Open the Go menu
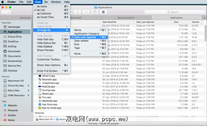The width and height of the screenshot is (207, 126). [x=45, y=2]
